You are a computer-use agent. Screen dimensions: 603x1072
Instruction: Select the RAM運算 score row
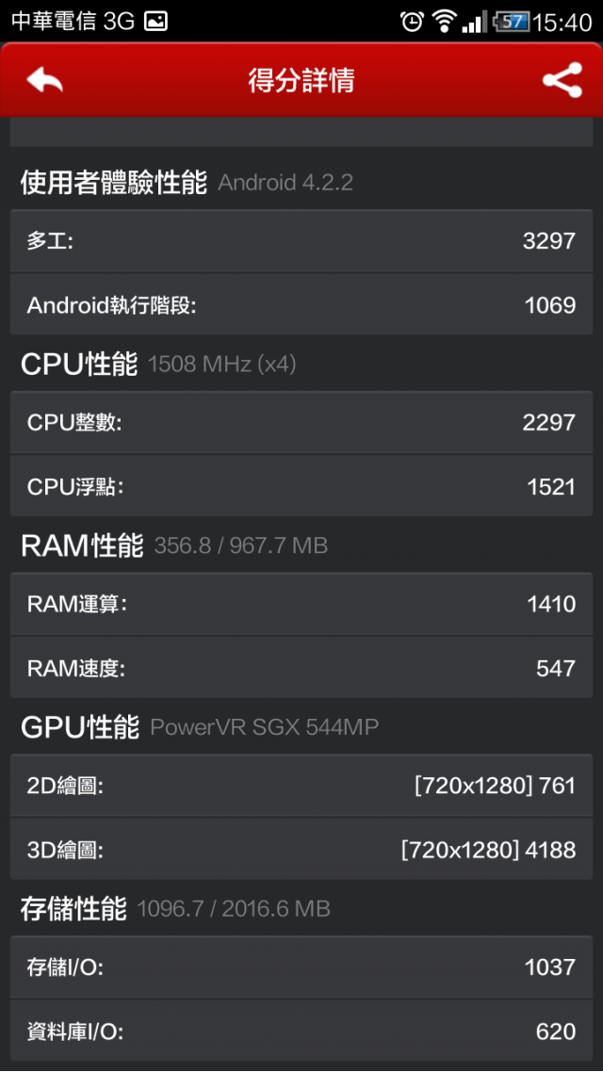point(301,604)
